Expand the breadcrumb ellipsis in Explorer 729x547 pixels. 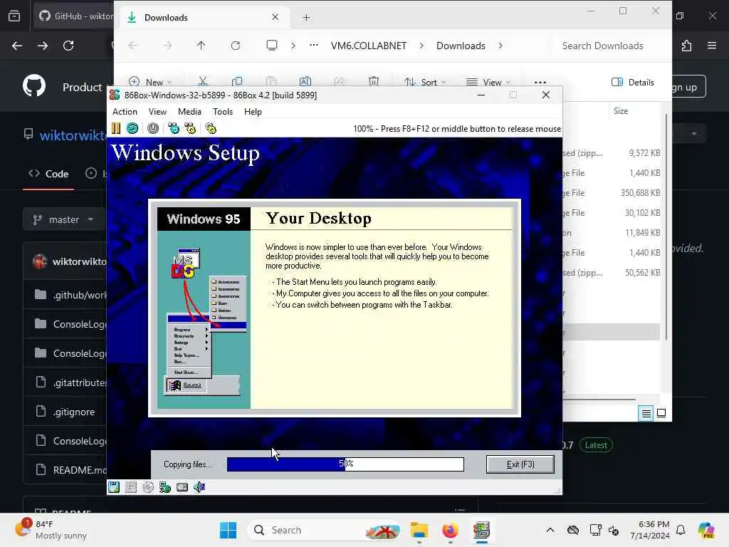pyautogui.click(x=314, y=45)
